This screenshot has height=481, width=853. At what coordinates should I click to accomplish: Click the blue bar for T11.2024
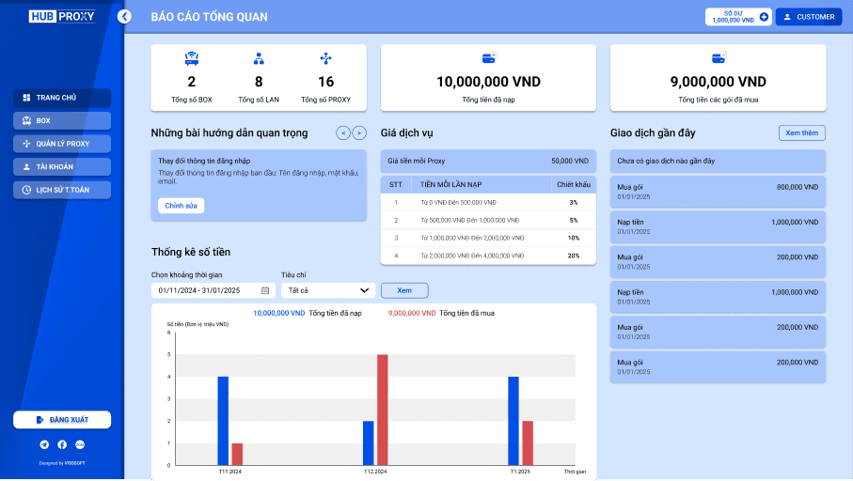(x=223, y=421)
